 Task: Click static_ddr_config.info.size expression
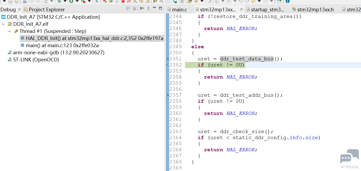[275, 138]
